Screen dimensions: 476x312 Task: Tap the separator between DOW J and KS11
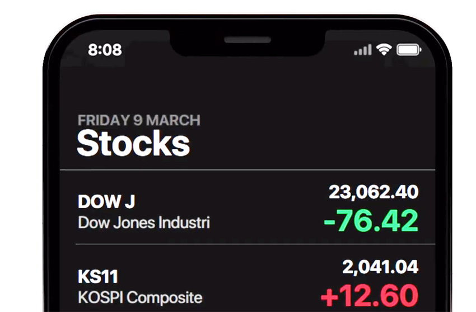point(255,244)
